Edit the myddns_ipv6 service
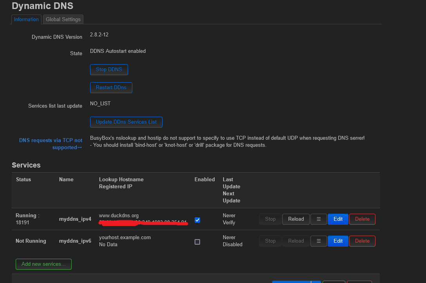This screenshot has width=426, height=283. (x=338, y=241)
